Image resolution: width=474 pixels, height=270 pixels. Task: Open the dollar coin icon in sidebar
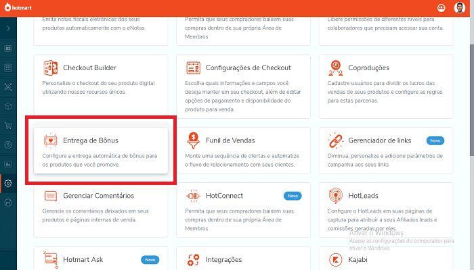(8, 145)
